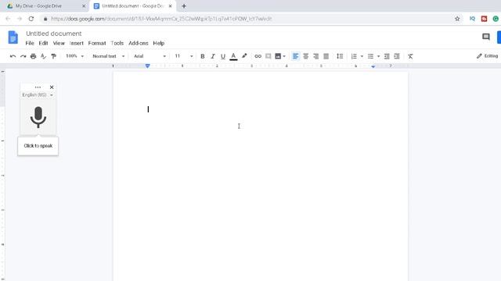Set justified text alignment
Image resolution: width=501 pixels, height=281 pixels.
pos(326,56)
